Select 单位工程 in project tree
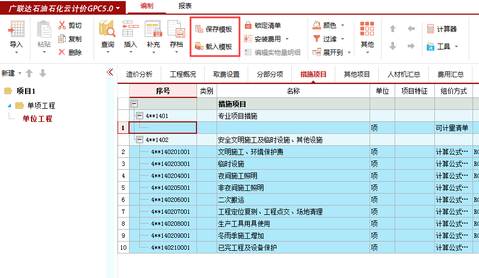 click(37, 119)
